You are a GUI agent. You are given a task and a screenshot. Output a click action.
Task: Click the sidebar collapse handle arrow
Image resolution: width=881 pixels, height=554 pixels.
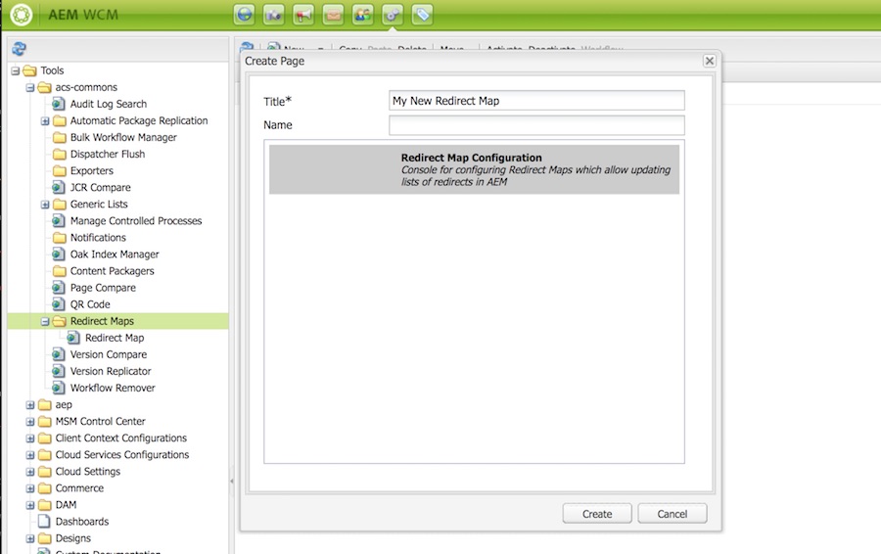click(x=231, y=482)
